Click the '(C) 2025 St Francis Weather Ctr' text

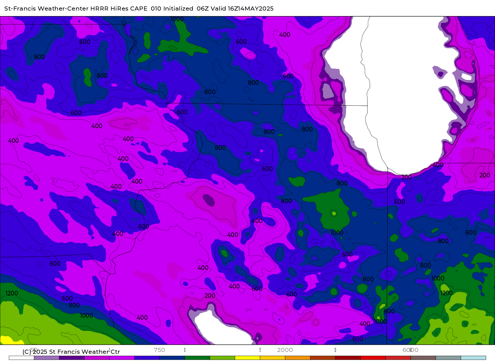coord(71,352)
